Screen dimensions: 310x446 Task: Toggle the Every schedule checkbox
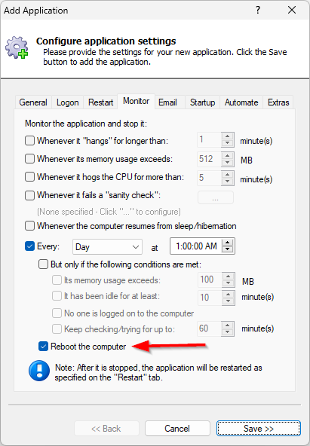click(x=29, y=246)
